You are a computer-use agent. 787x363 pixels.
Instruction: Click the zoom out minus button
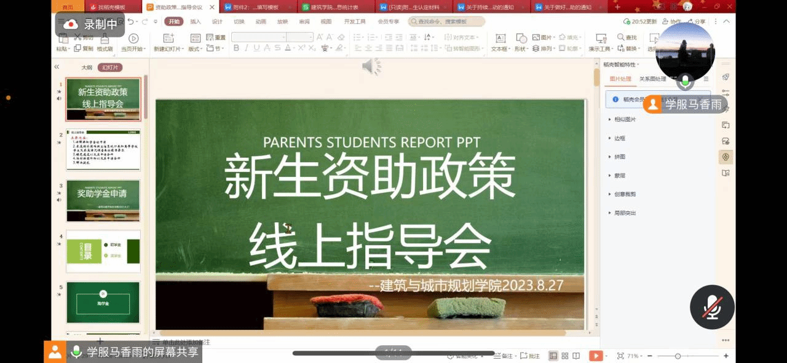pyautogui.click(x=651, y=356)
